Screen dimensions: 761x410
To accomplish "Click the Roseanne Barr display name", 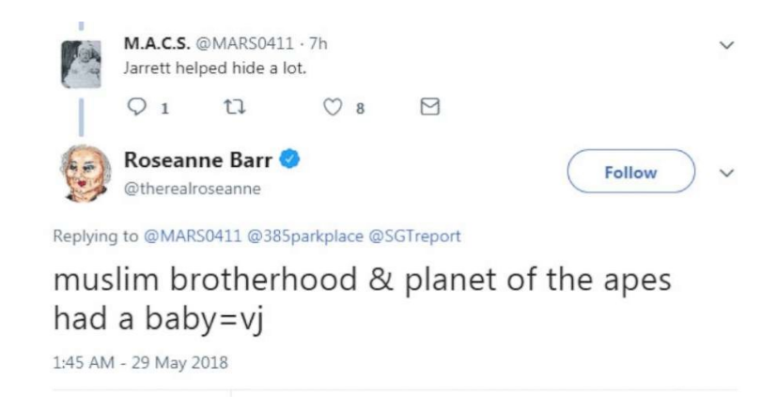I will pyautogui.click(x=199, y=161).
